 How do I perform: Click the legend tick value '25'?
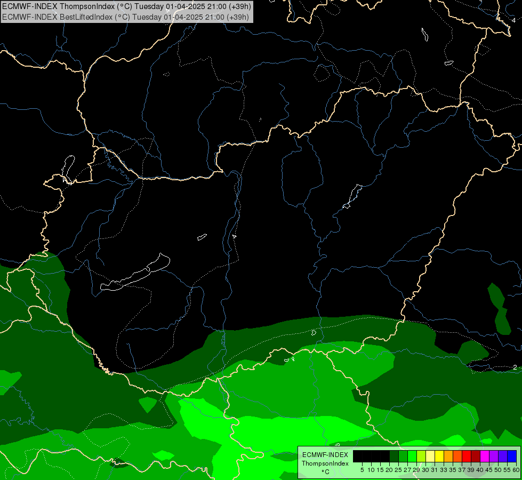coord(398,470)
